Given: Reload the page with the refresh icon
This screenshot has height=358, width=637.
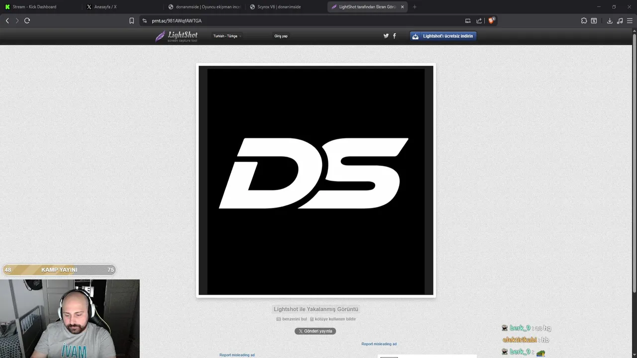Looking at the screenshot, I should pyautogui.click(x=27, y=20).
